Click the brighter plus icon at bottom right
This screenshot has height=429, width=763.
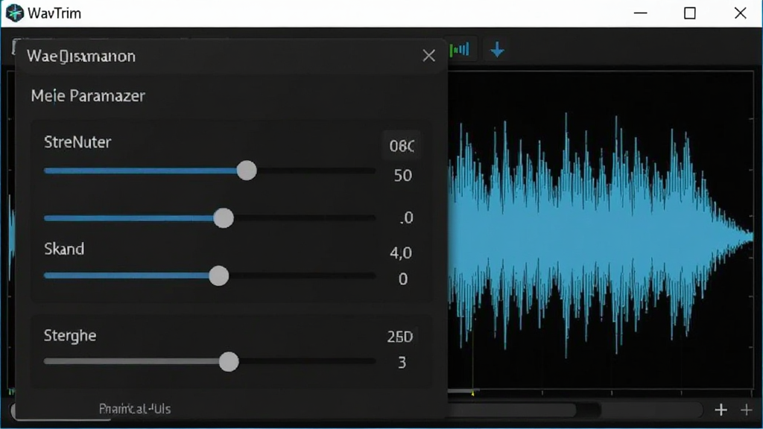721,410
